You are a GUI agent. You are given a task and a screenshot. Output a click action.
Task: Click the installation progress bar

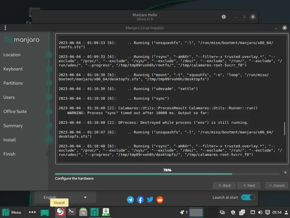[x=167, y=174]
